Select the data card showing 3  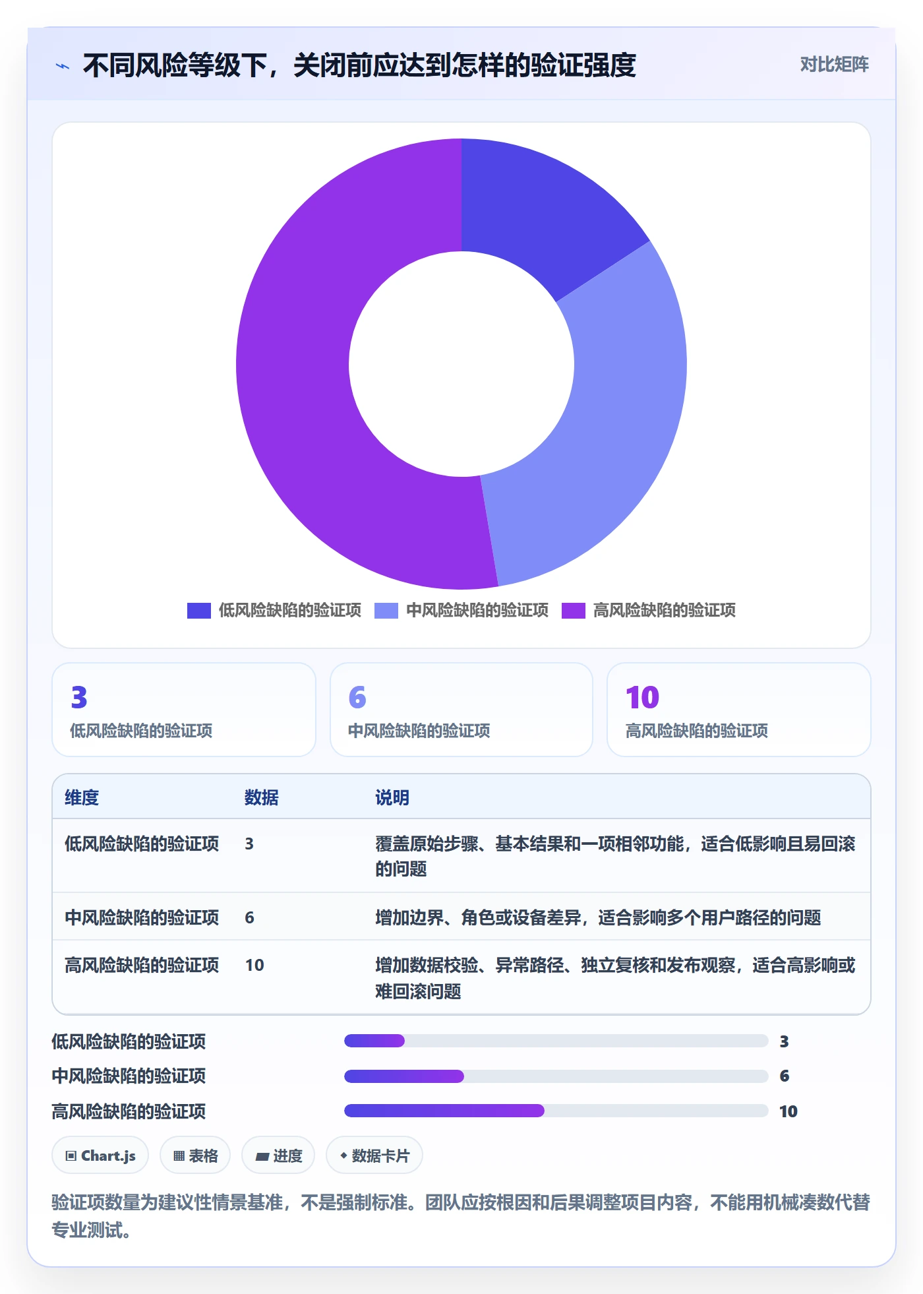coord(184,710)
